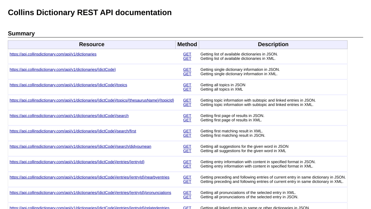Open the entries/{entryId} resource link
371x209 pixels.
[77, 162]
